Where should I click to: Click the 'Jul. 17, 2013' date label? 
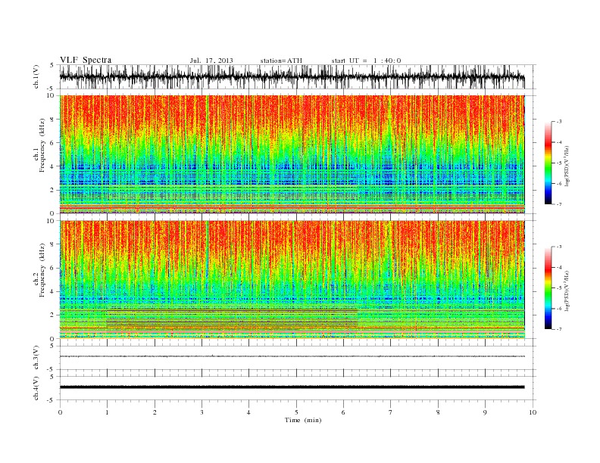pos(211,61)
